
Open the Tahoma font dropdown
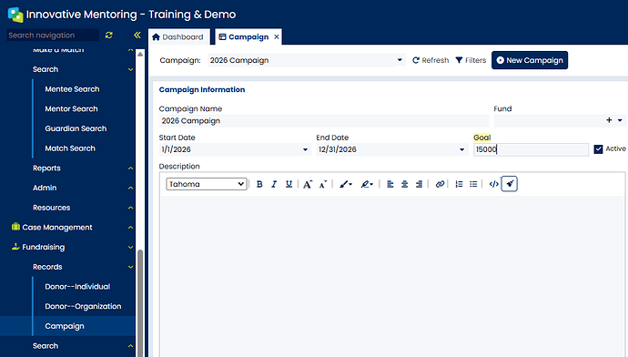tap(207, 184)
